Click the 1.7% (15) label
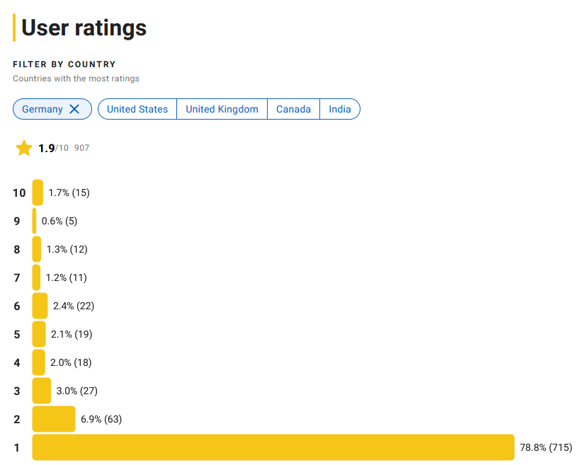The height and width of the screenshot is (465, 585). tap(69, 193)
